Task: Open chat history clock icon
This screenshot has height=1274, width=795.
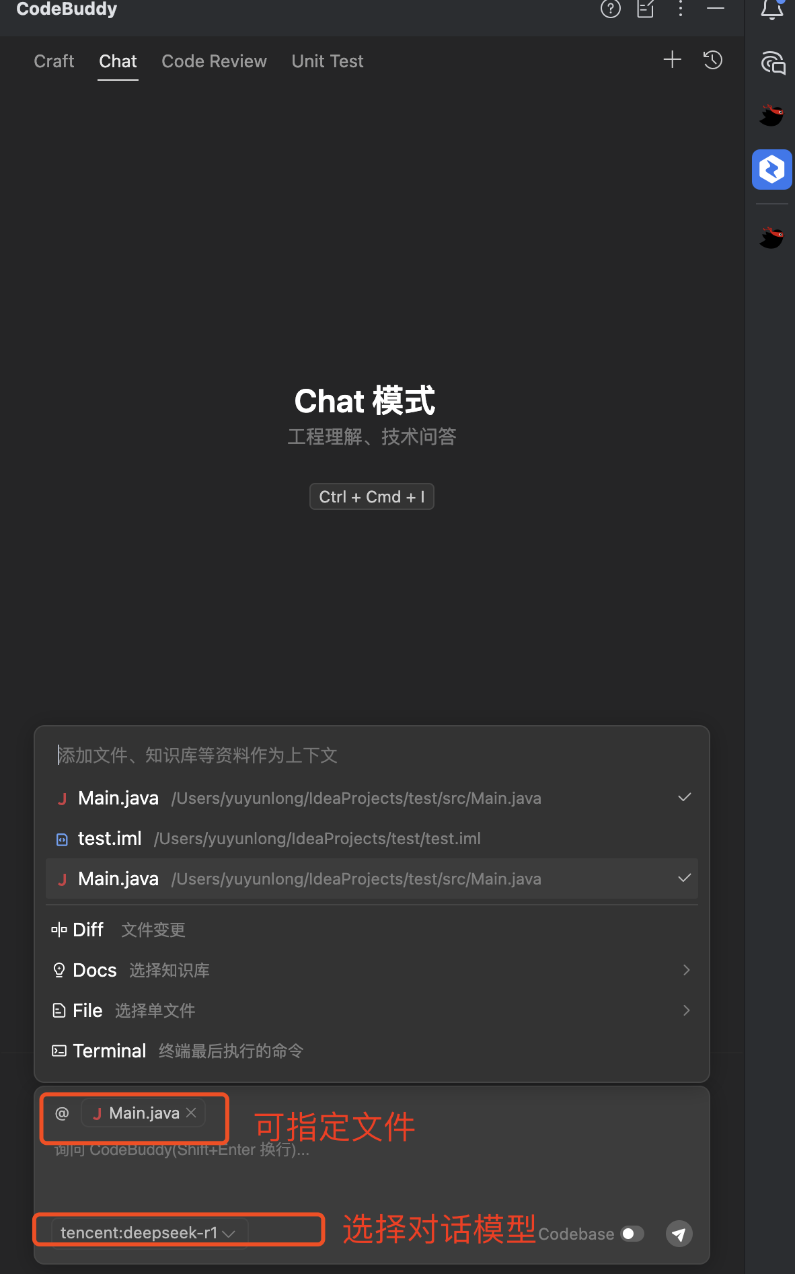Action: coord(713,60)
